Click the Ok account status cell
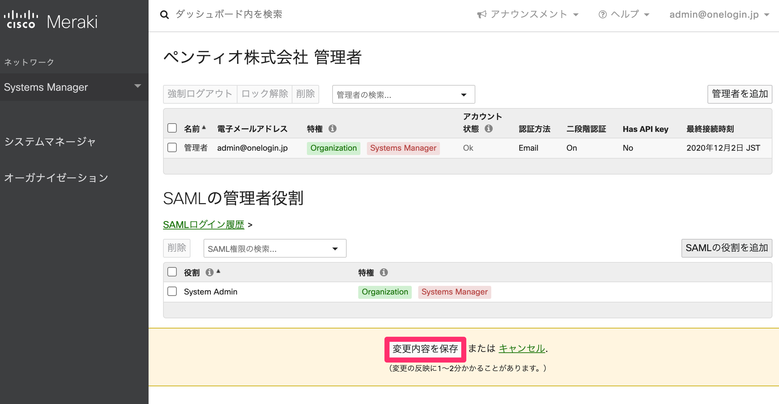This screenshot has height=404, width=779. point(468,148)
